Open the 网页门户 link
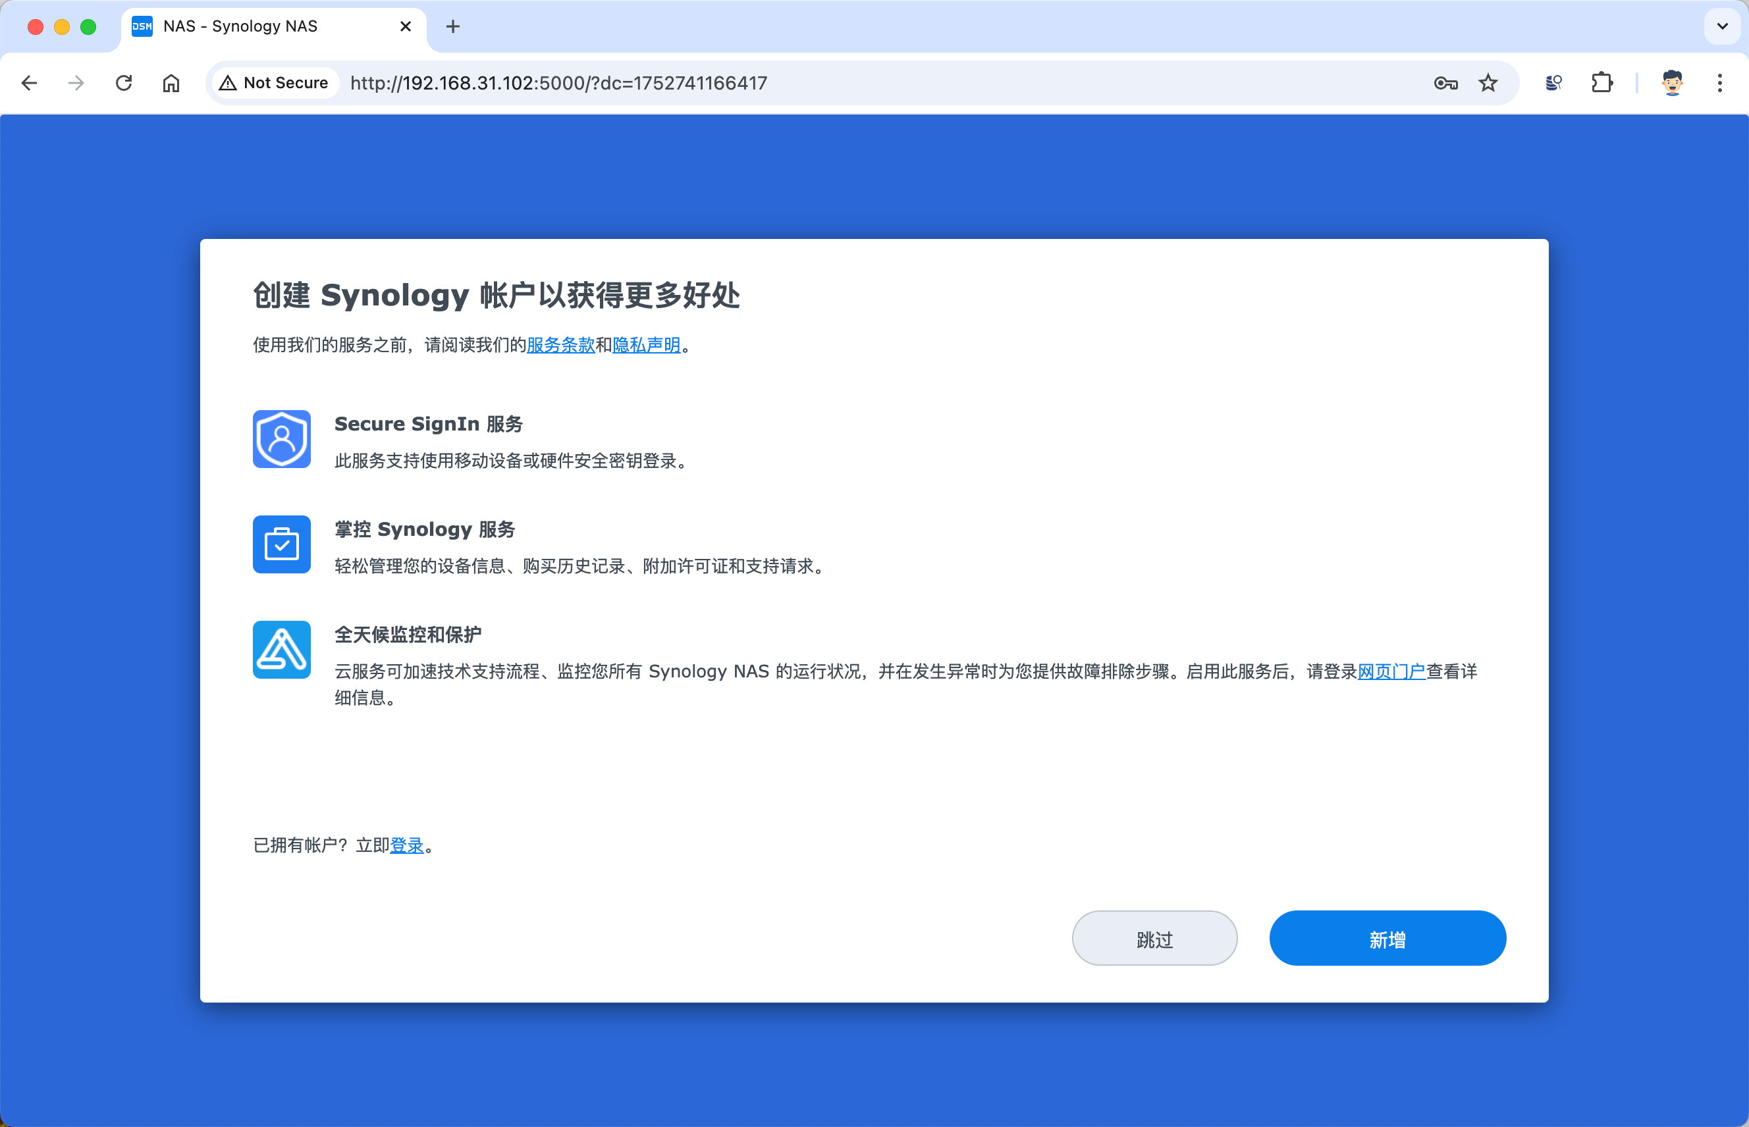Screen dimensions: 1749x1127 pyautogui.click(x=1391, y=671)
